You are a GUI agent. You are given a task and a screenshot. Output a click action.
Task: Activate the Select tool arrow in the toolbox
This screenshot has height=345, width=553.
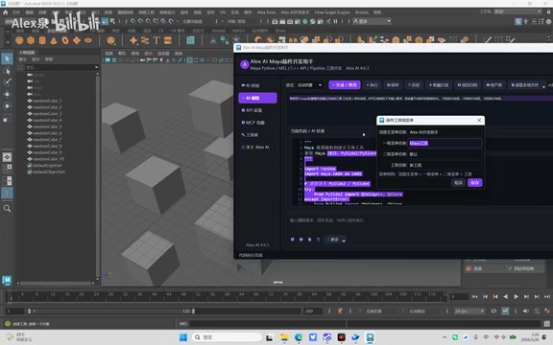[7, 58]
